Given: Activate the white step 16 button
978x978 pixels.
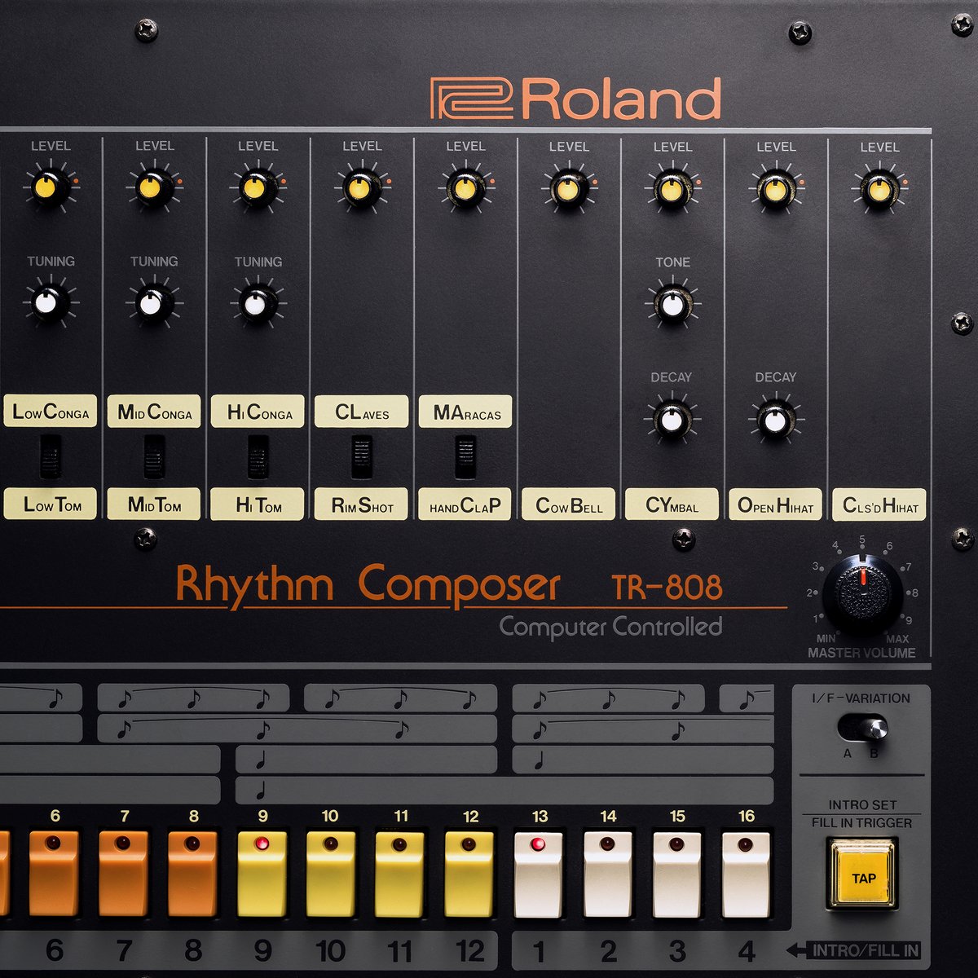Looking at the screenshot, I should pyautogui.click(x=746, y=874).
